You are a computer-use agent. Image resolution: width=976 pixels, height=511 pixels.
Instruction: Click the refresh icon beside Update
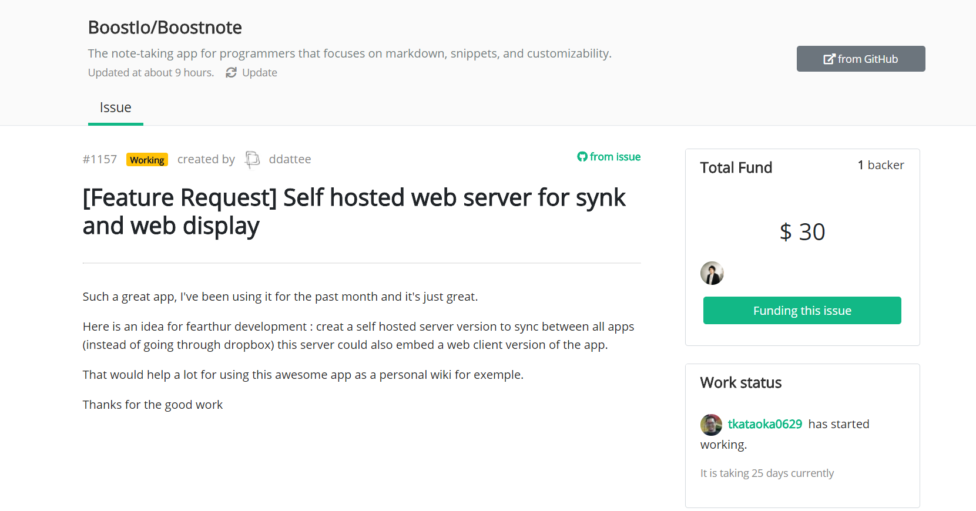[232, 72]
